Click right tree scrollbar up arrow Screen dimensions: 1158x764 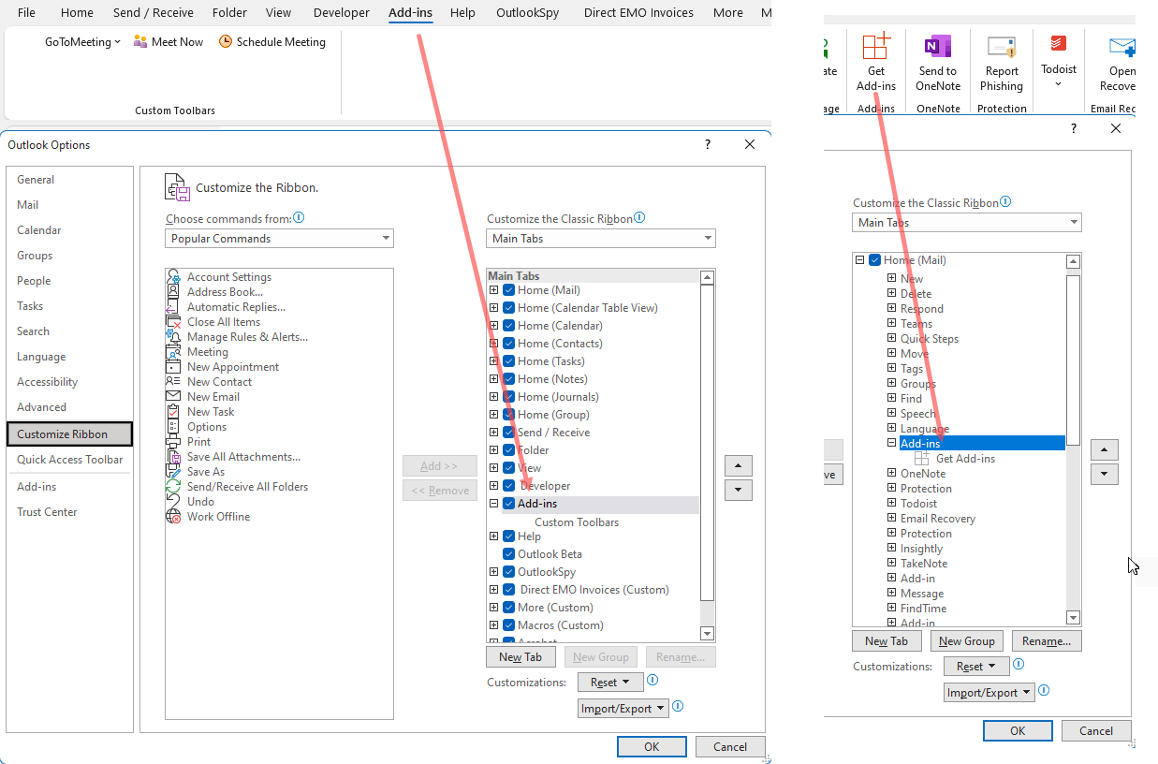[1074, 262]
